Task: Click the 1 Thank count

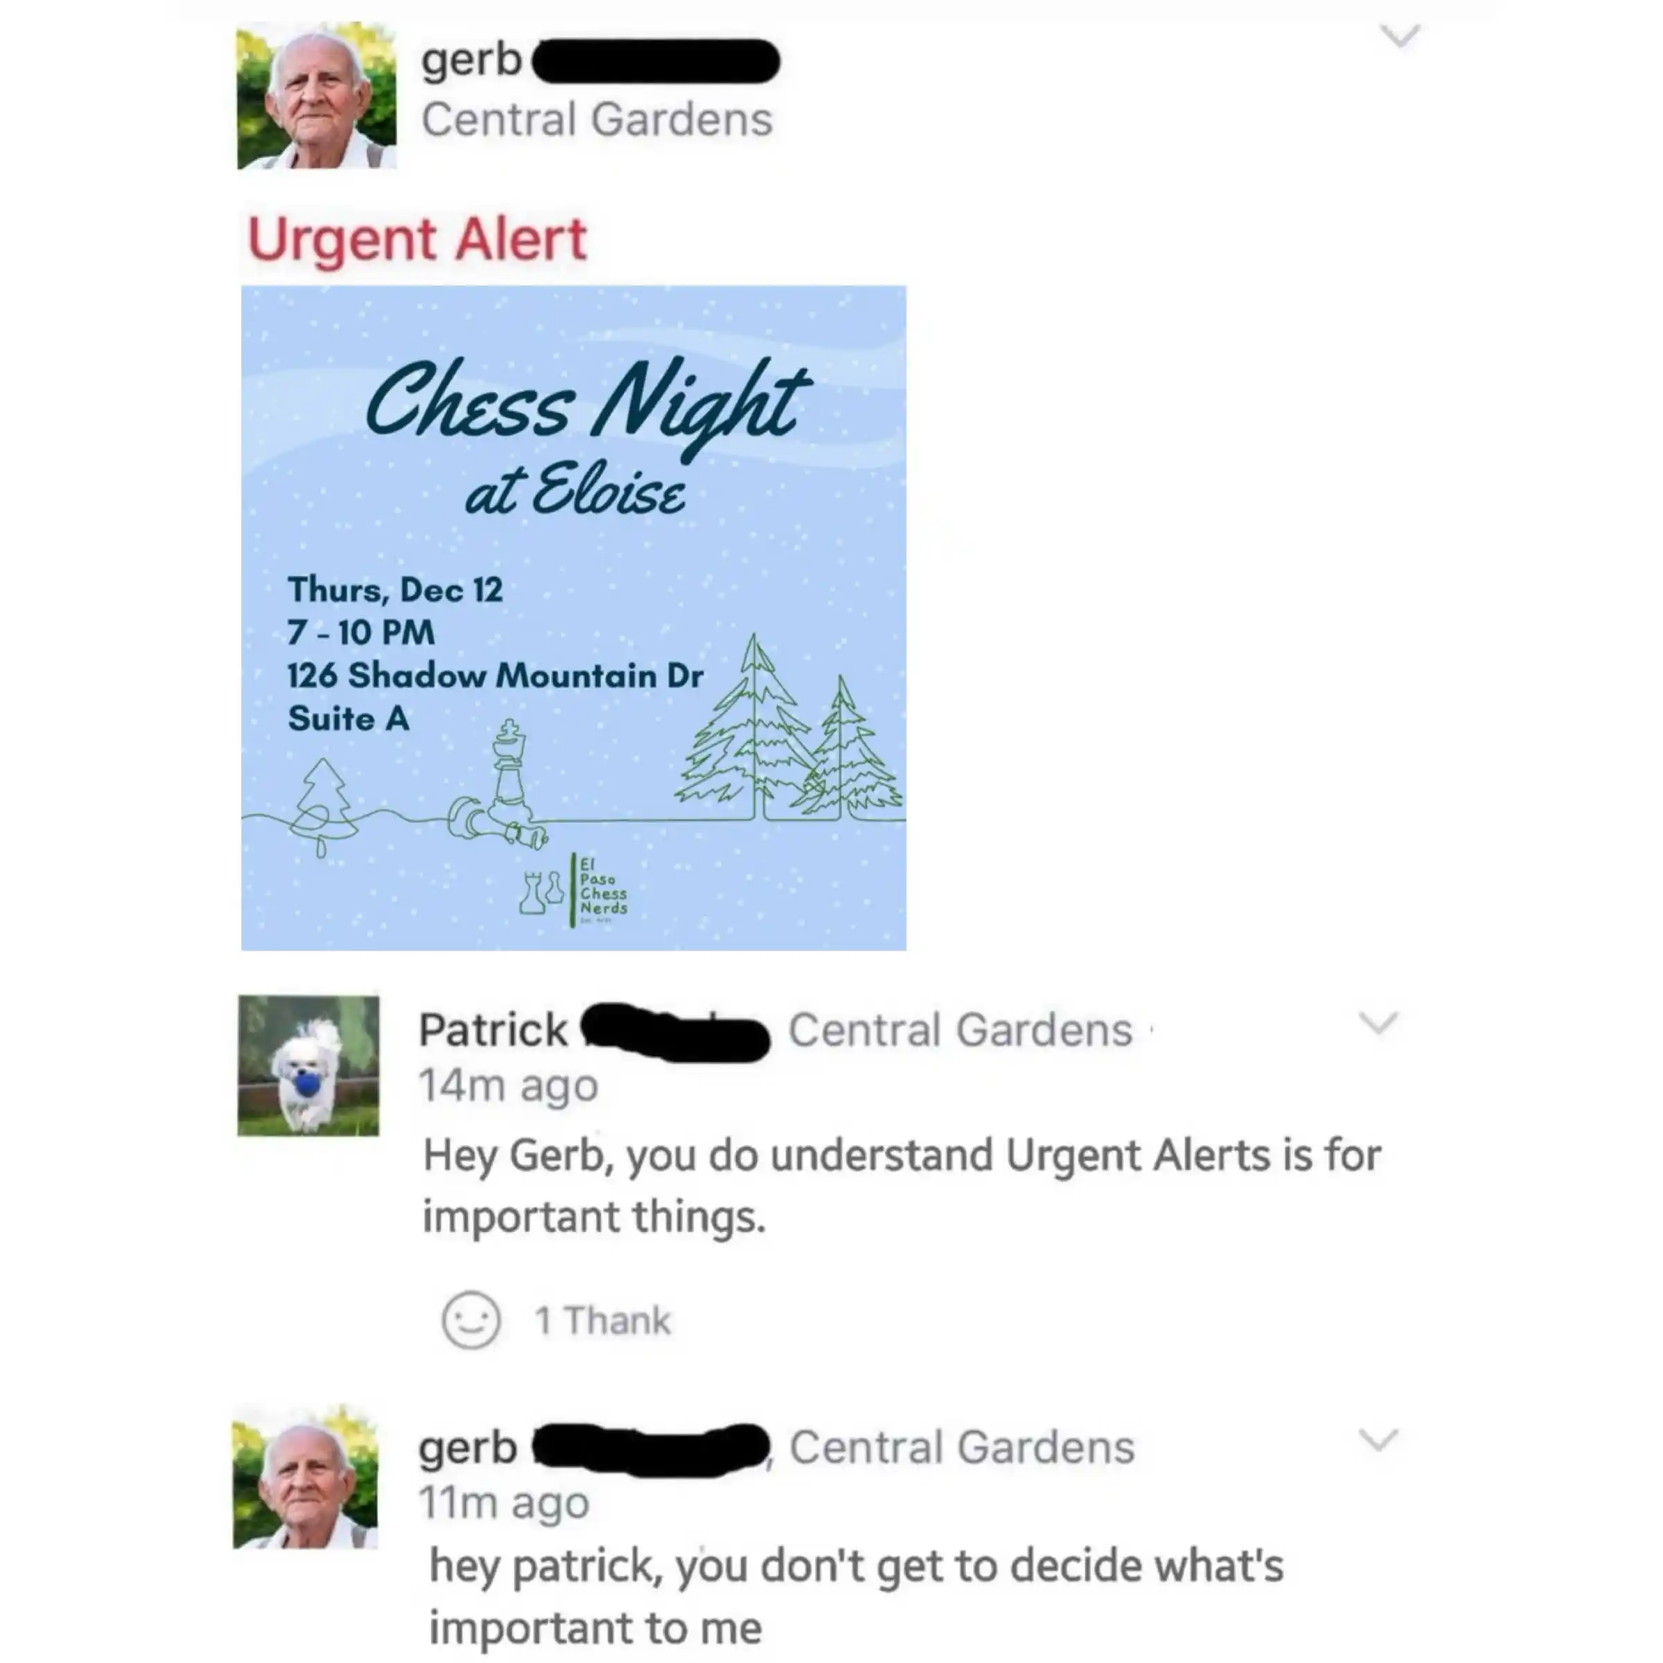Action: coord(601,1321)
